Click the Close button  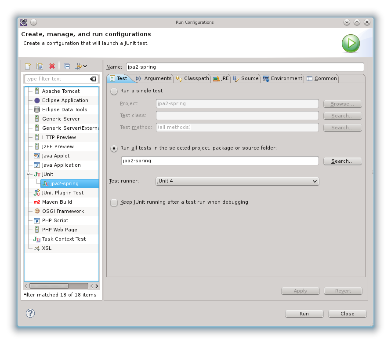click(348, 314)
